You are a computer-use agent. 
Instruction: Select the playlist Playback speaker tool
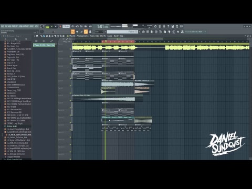[x=64, y=36]
